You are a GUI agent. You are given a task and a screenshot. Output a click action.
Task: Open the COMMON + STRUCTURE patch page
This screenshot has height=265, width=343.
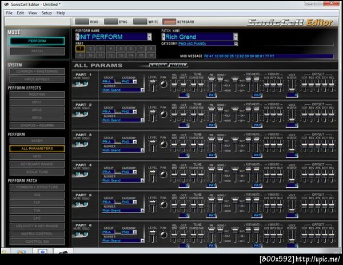37,187
